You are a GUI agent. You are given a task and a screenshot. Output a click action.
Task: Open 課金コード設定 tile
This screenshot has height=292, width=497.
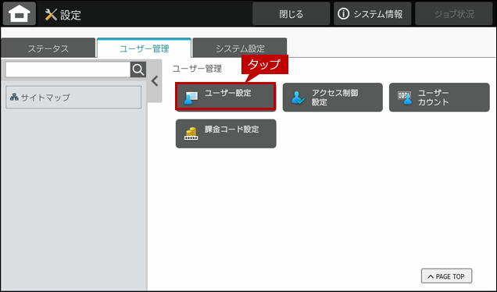[226, 134]
